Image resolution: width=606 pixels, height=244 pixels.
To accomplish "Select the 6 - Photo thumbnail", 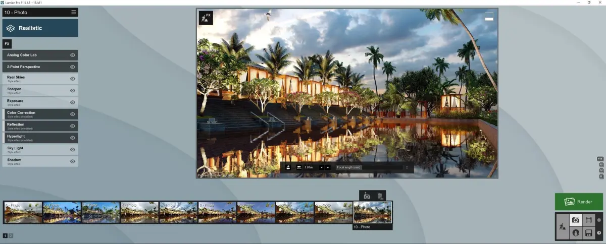I will pyautogui.click(x=218, y=212).
